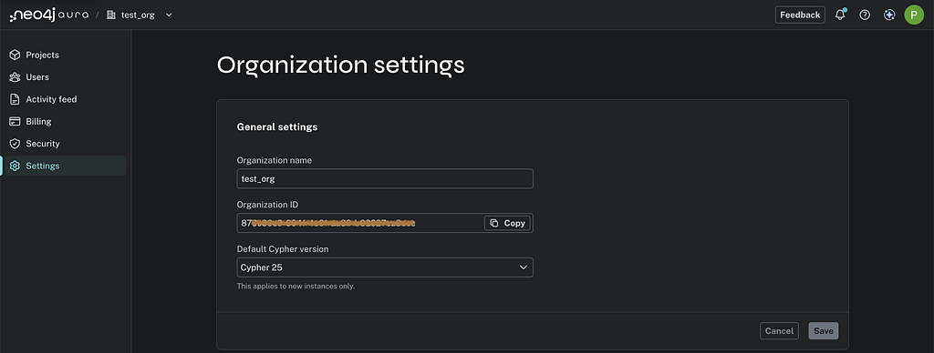Click the Feedback button
This screenshot has height=353, width=934.
pos(800,15)
